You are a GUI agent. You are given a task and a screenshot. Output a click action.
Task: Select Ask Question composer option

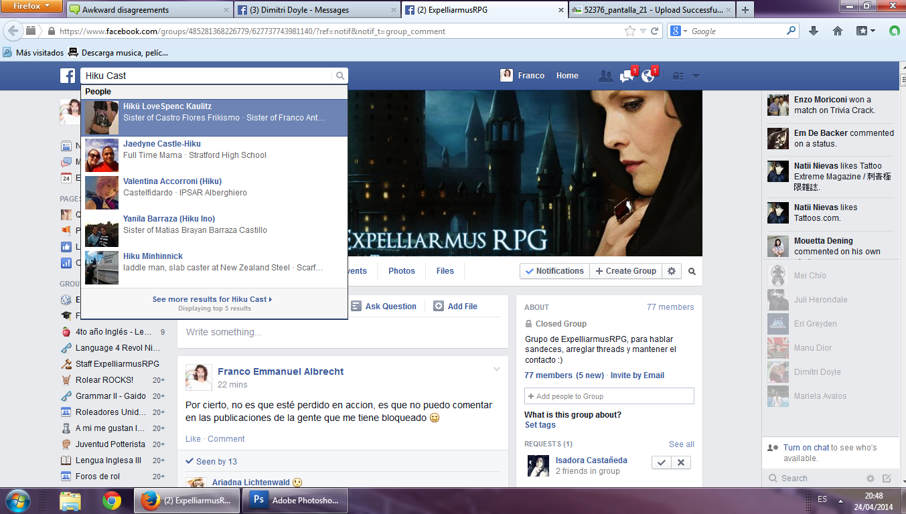(x=384, y=307)
